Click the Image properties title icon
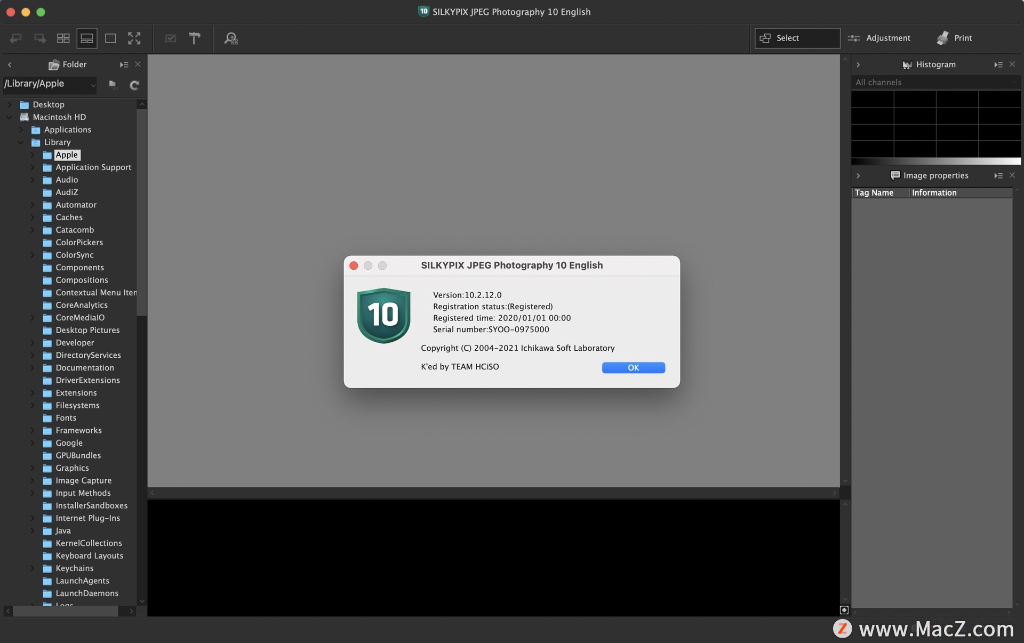 pos(895,175)
